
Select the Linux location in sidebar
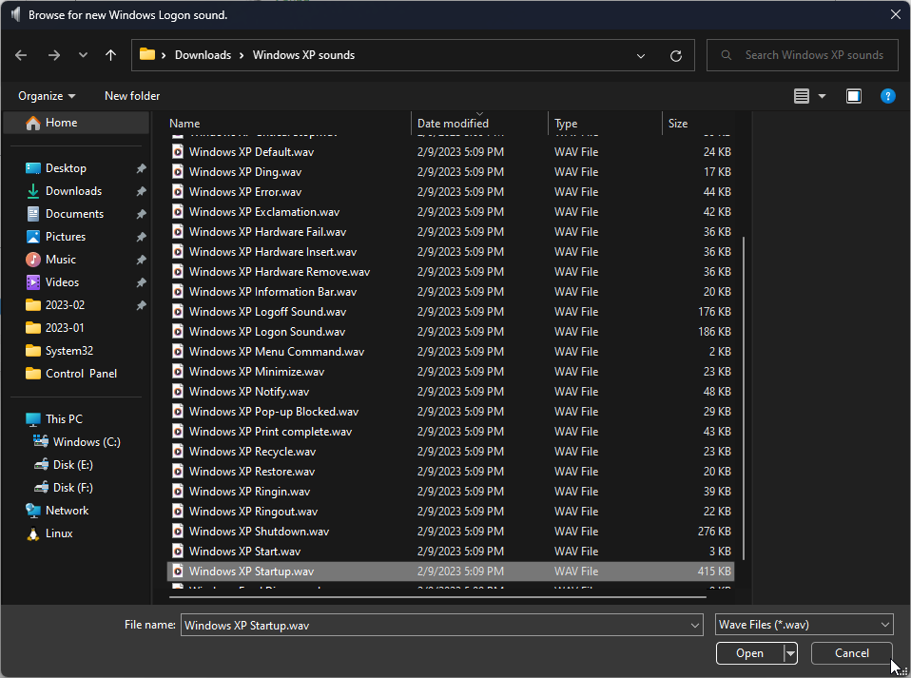(x=59, y=533)
